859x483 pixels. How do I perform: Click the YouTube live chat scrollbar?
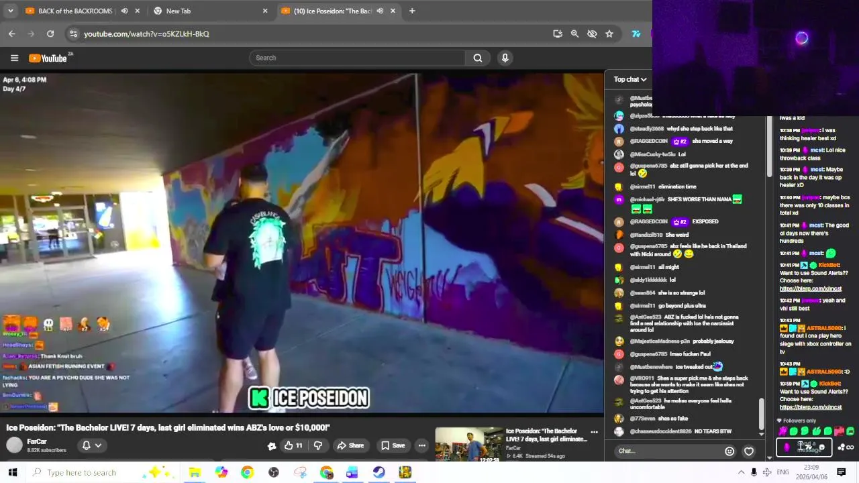tap(761, 414)
